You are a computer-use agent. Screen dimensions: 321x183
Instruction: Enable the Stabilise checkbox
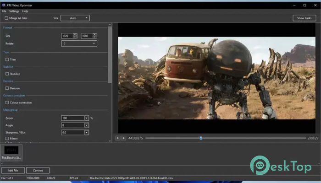pyautogui.click(x=7, y=74)
